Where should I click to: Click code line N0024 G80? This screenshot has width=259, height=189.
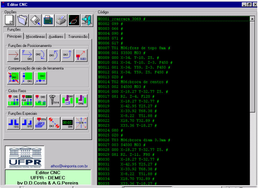[174, 131]
